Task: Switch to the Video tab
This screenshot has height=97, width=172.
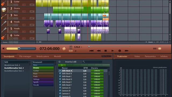Action: coord(137,56)
